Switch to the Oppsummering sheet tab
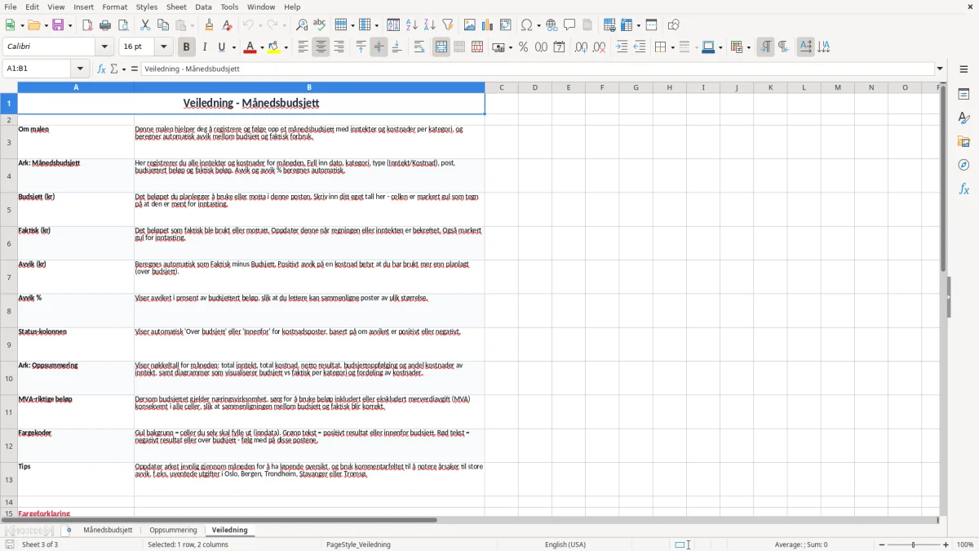979x551 pixels. point(173,530)
